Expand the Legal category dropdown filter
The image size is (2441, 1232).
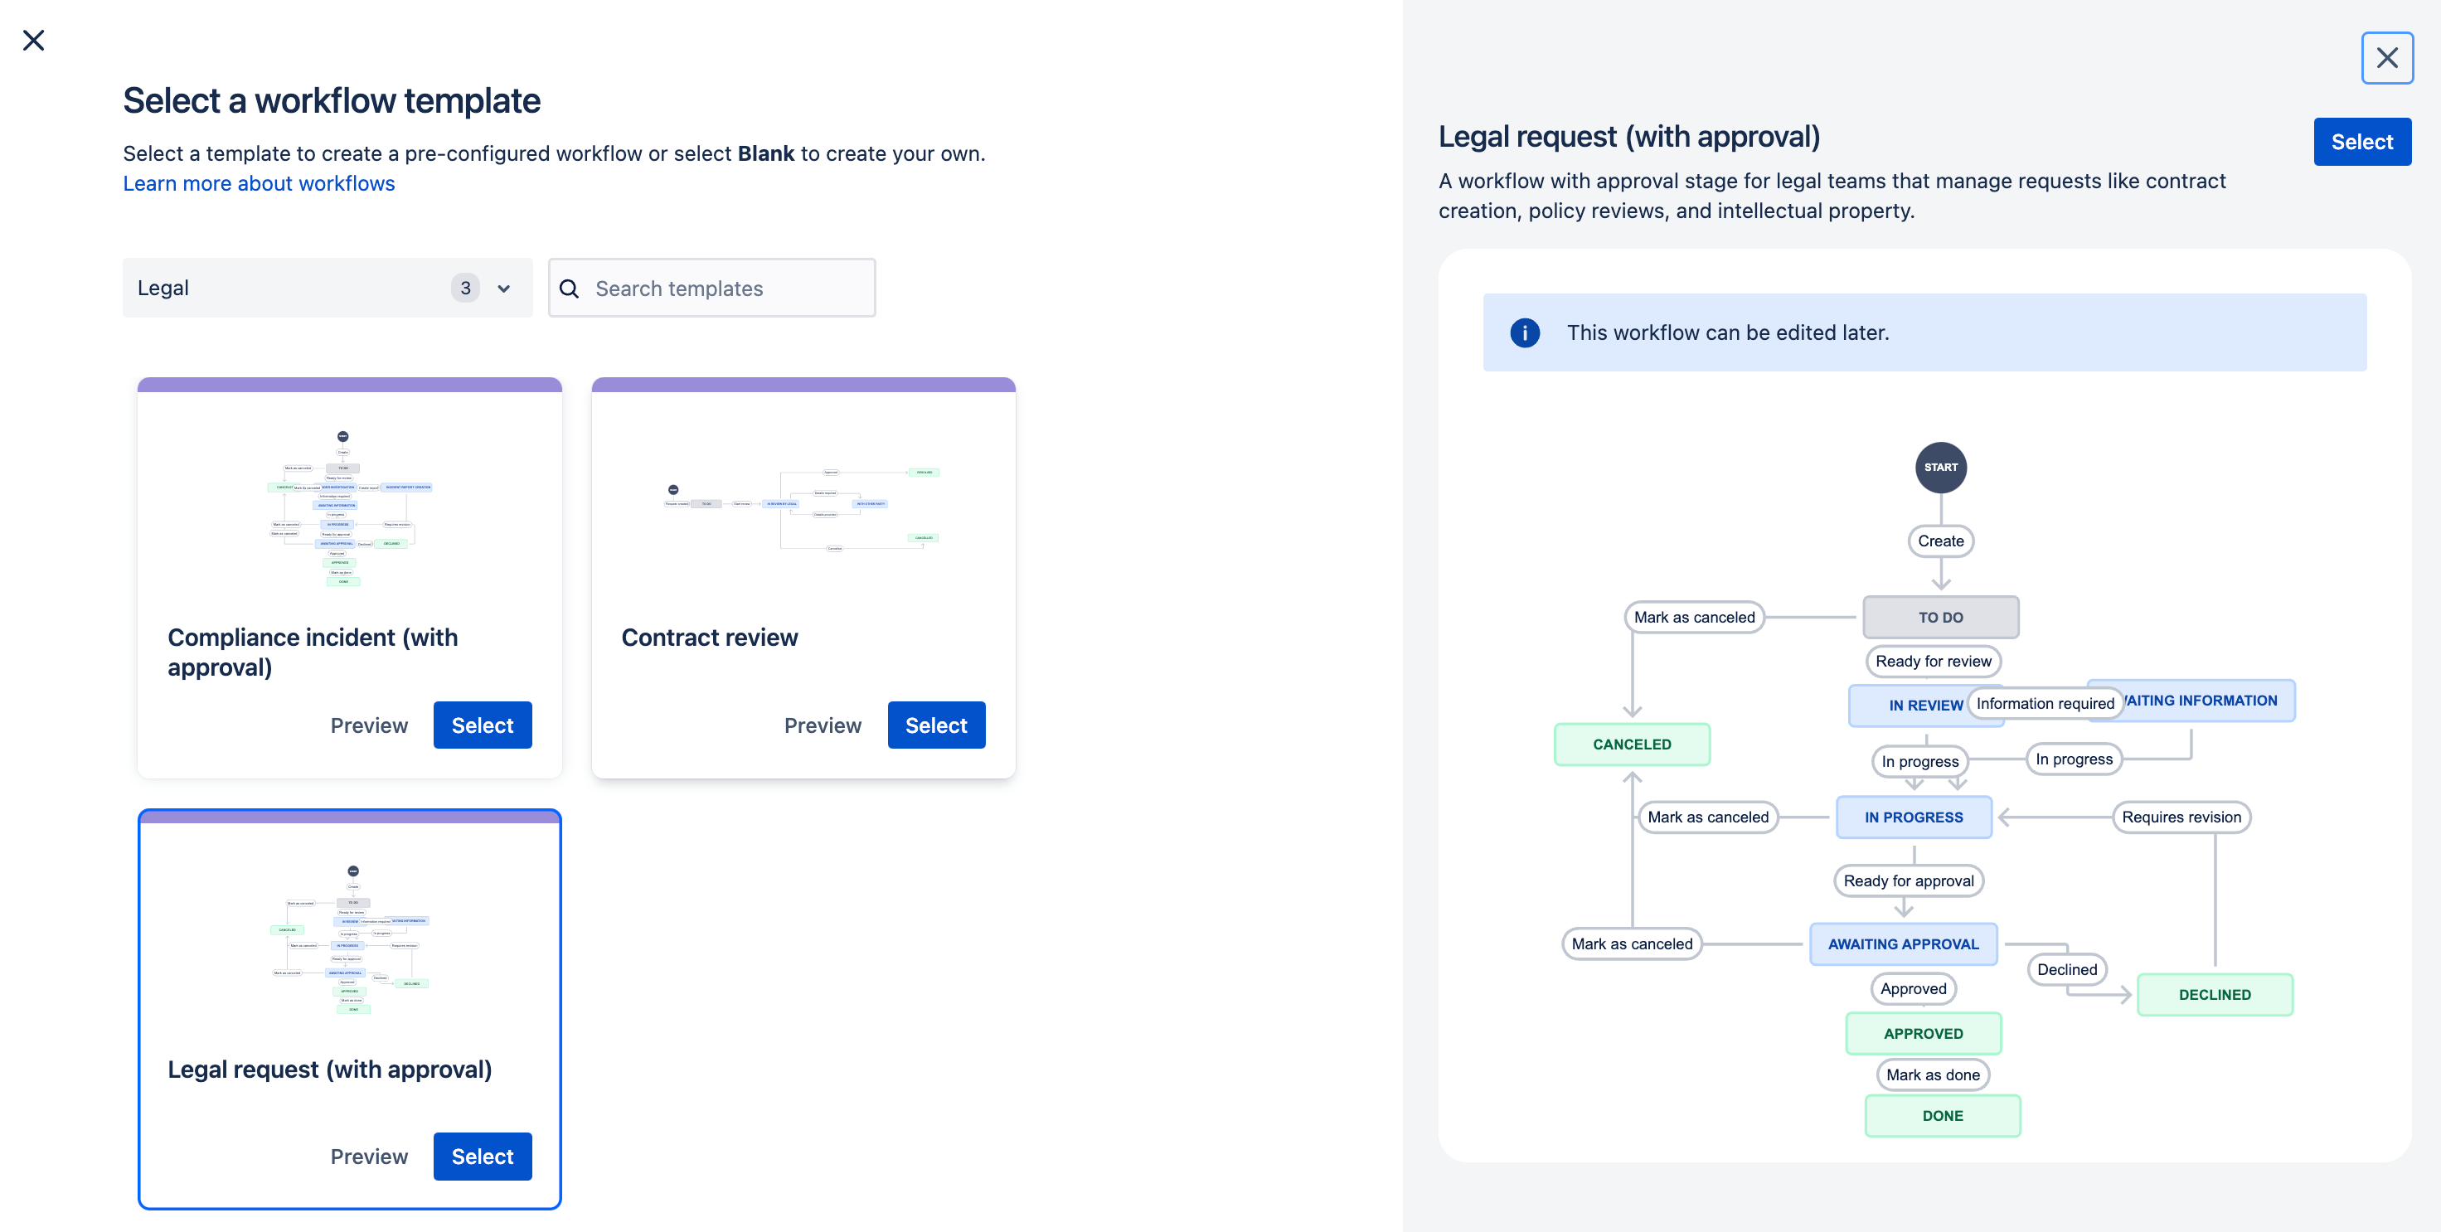pyautogui.click(x=506, y=288)
